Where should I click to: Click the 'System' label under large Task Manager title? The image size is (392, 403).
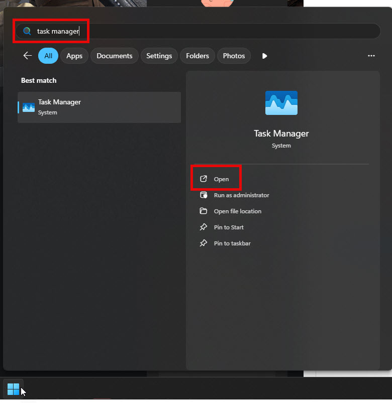point(281,146)
